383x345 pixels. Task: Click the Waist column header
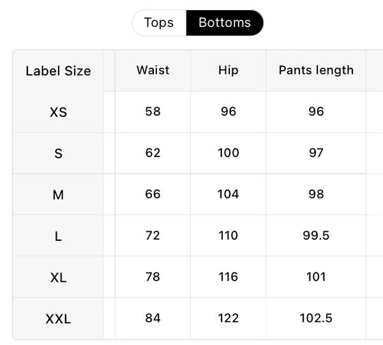[153, 70]
